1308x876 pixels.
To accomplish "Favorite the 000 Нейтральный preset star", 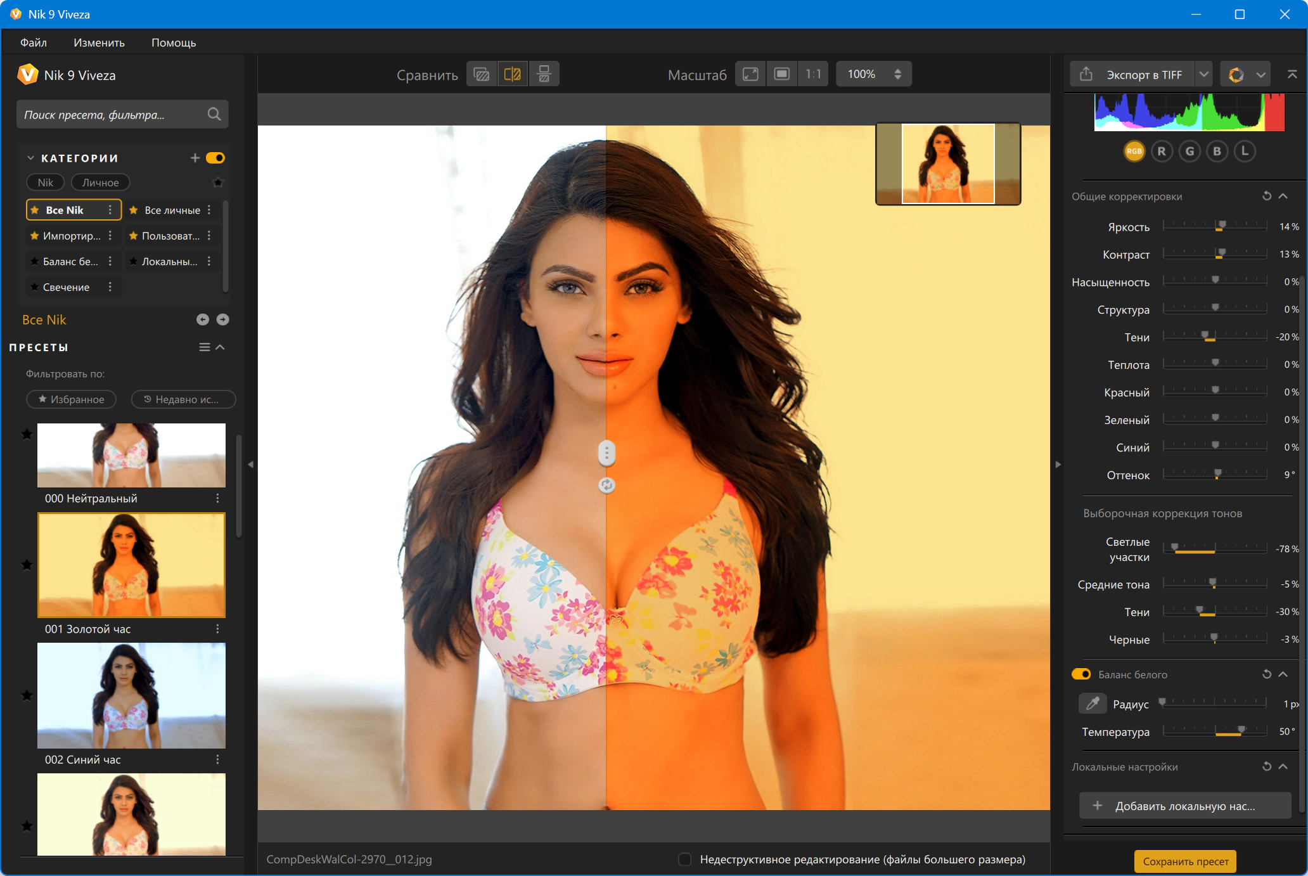I will [27, 434].
